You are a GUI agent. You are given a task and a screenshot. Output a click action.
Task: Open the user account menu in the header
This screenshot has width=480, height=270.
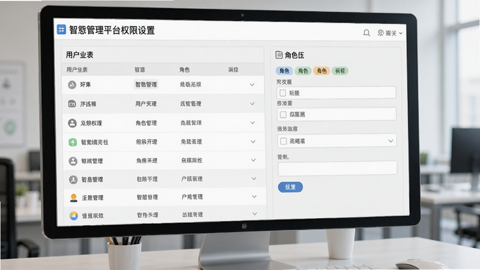389,33
